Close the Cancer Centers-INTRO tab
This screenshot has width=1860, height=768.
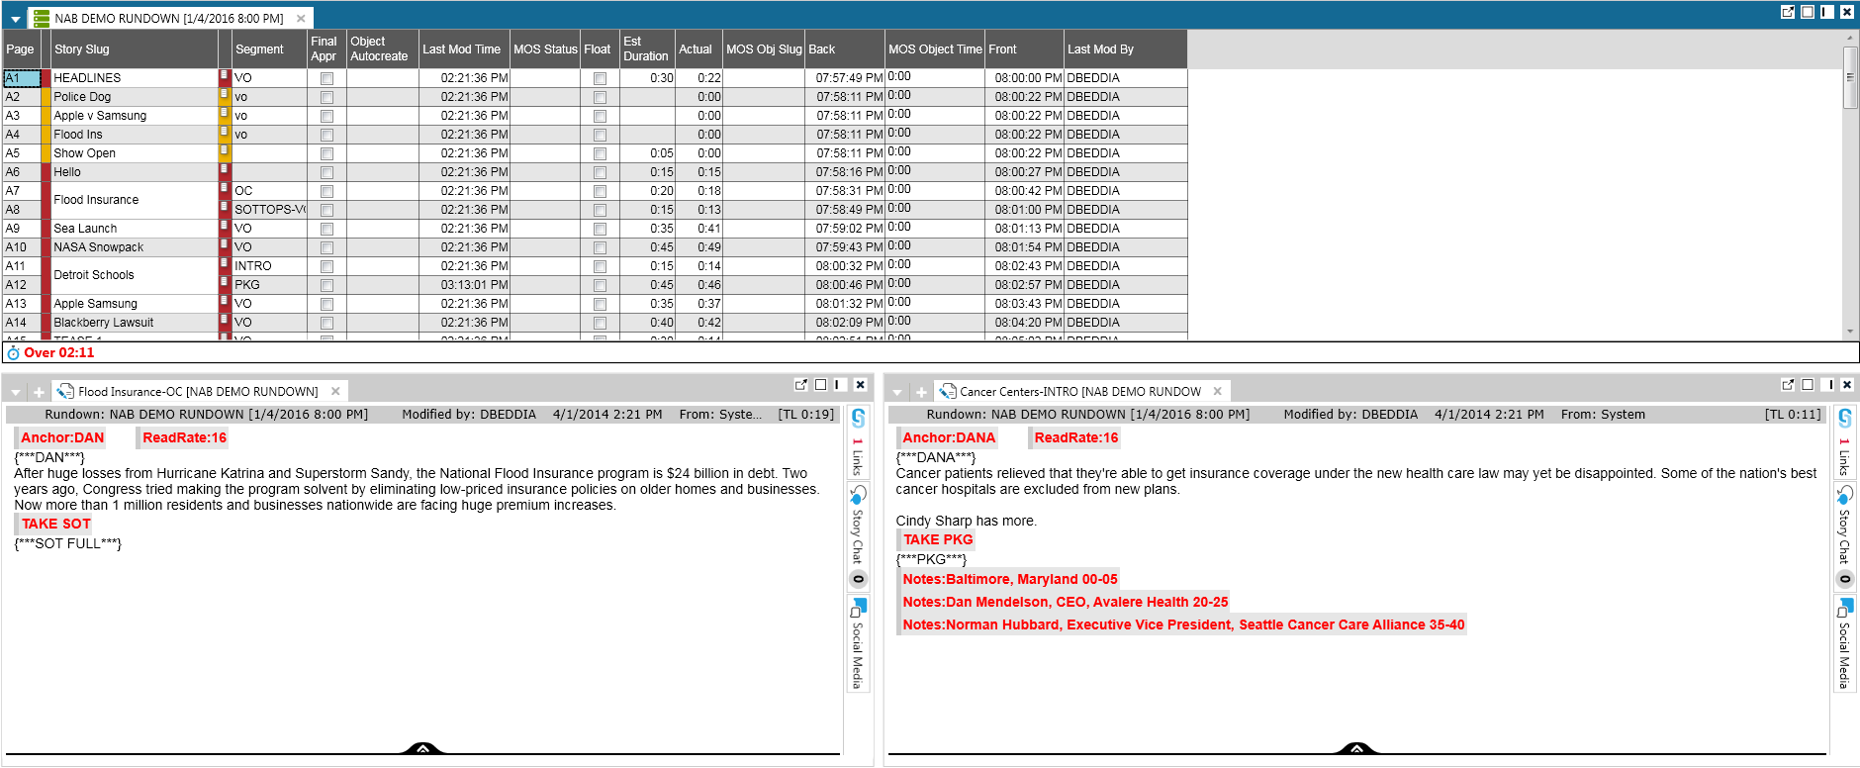(1218, 391)
